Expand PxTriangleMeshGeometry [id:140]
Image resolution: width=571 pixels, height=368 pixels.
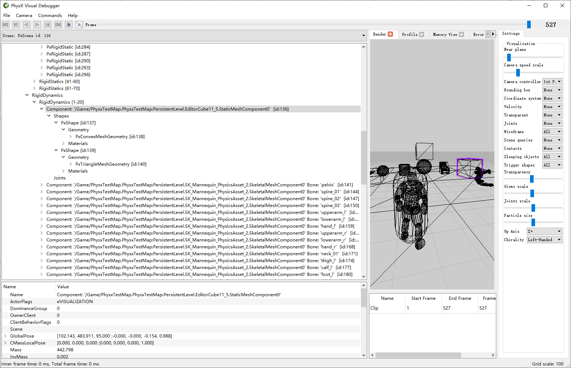tap(71, 164)
